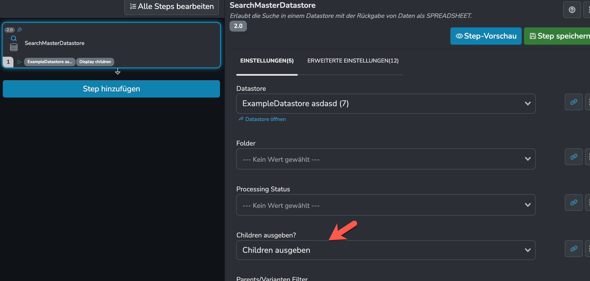The height and width of the screenshot is (281, 590).
Task: Click the down arrow below step card
Action: click(x=118, y=72)
